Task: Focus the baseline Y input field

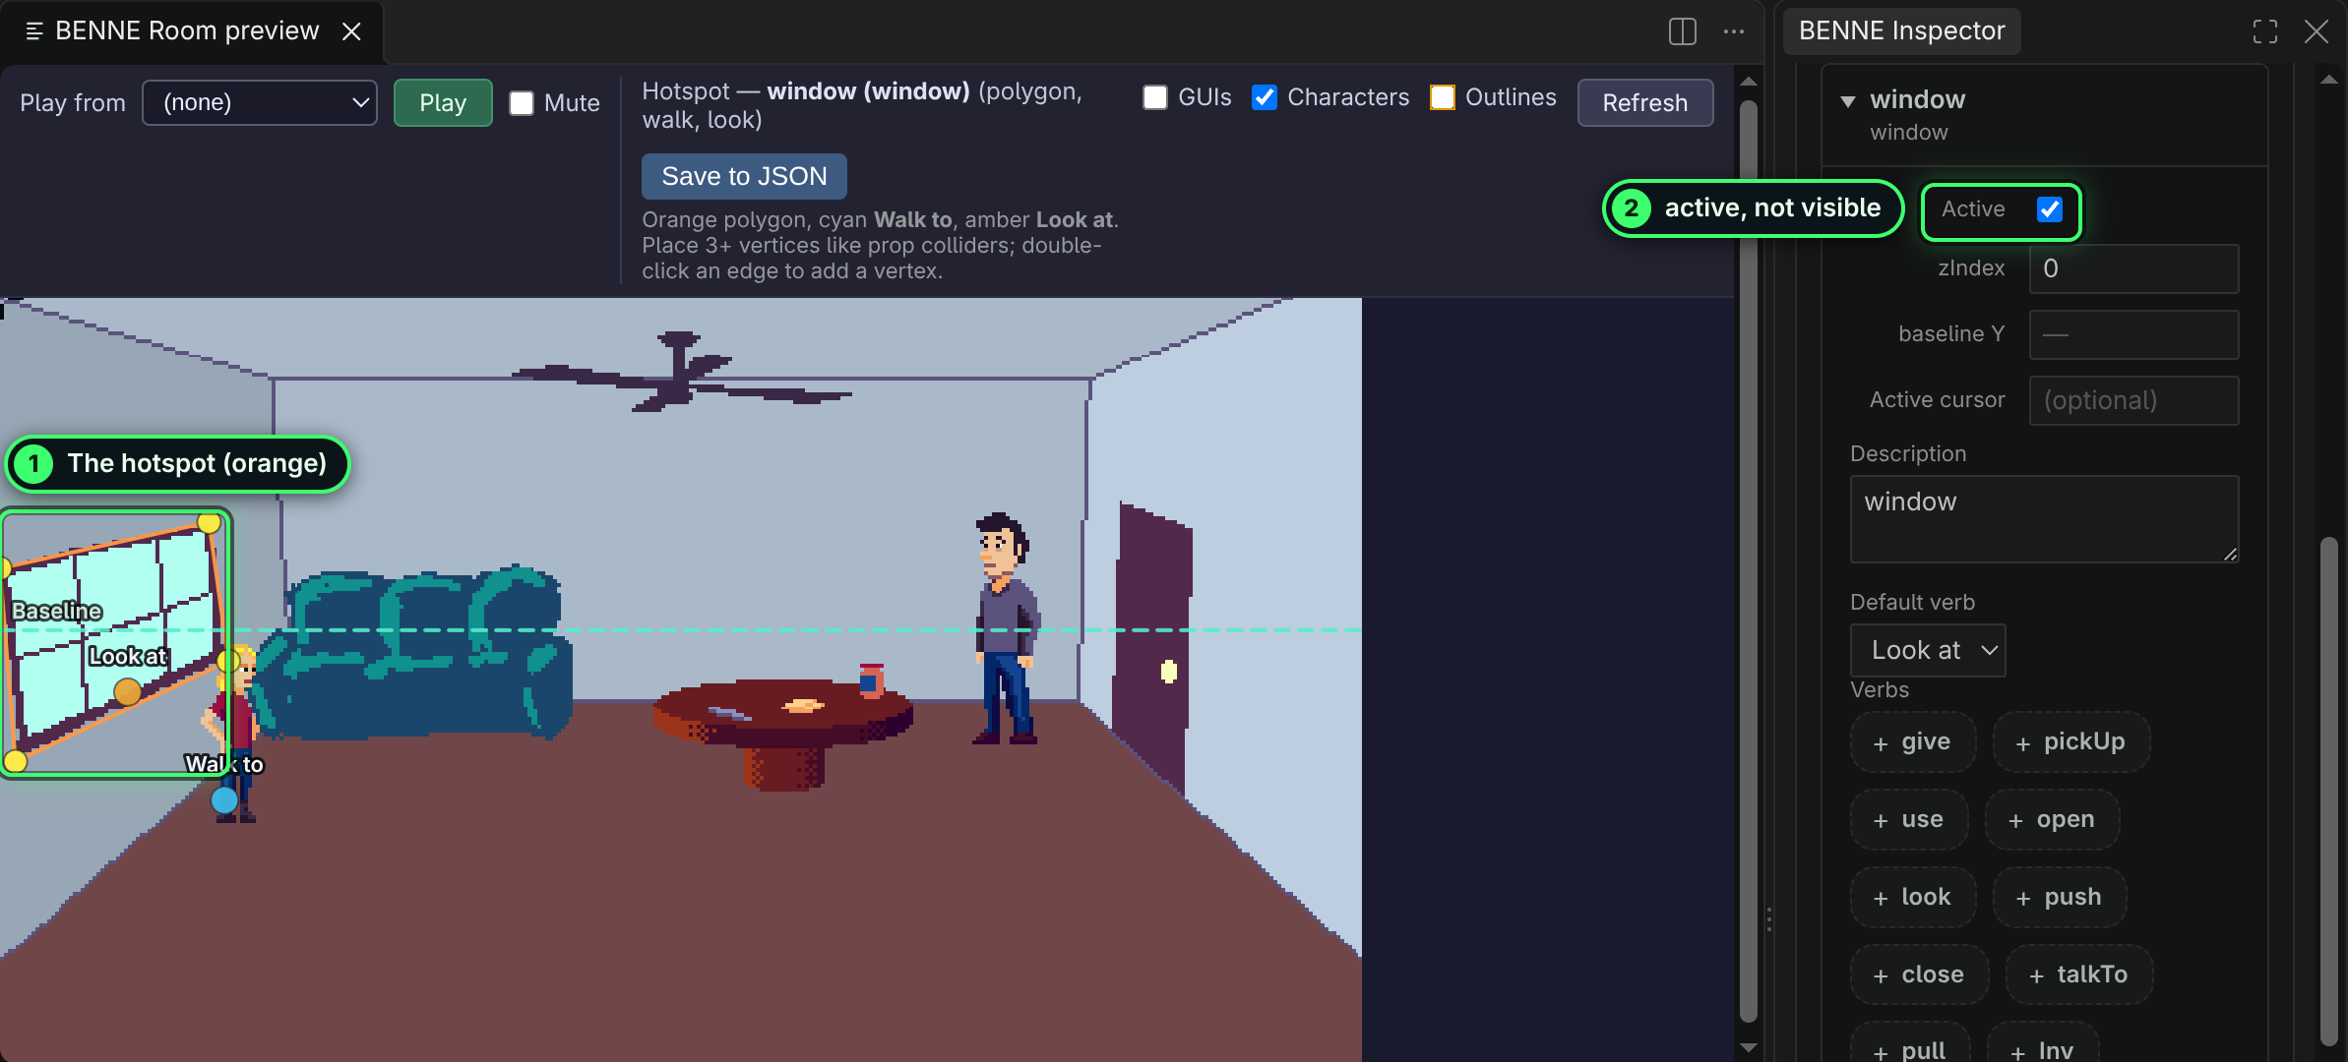Action: point(2133,334)
